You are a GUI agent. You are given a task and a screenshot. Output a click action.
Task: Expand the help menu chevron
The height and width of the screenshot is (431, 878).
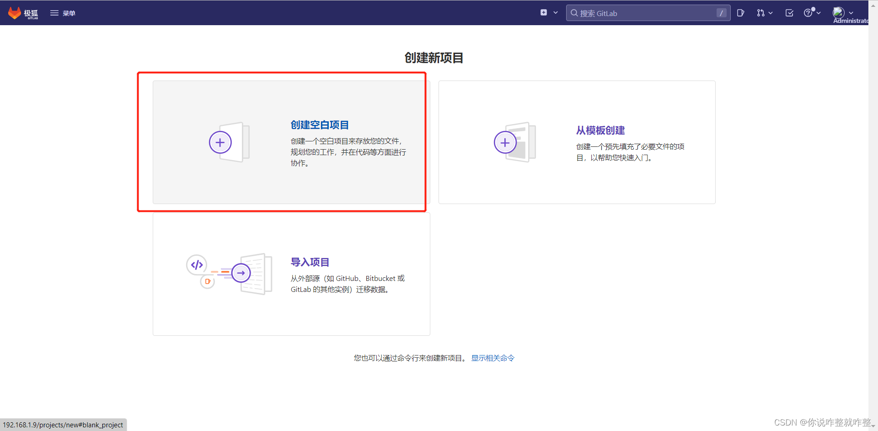818,13
